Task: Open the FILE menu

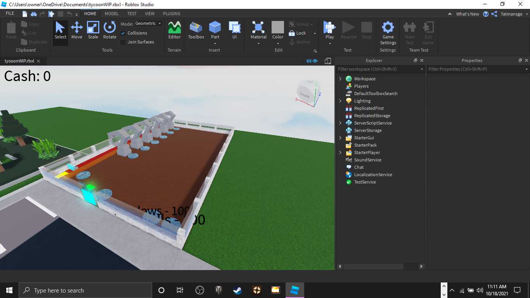Action: [10, 14]
